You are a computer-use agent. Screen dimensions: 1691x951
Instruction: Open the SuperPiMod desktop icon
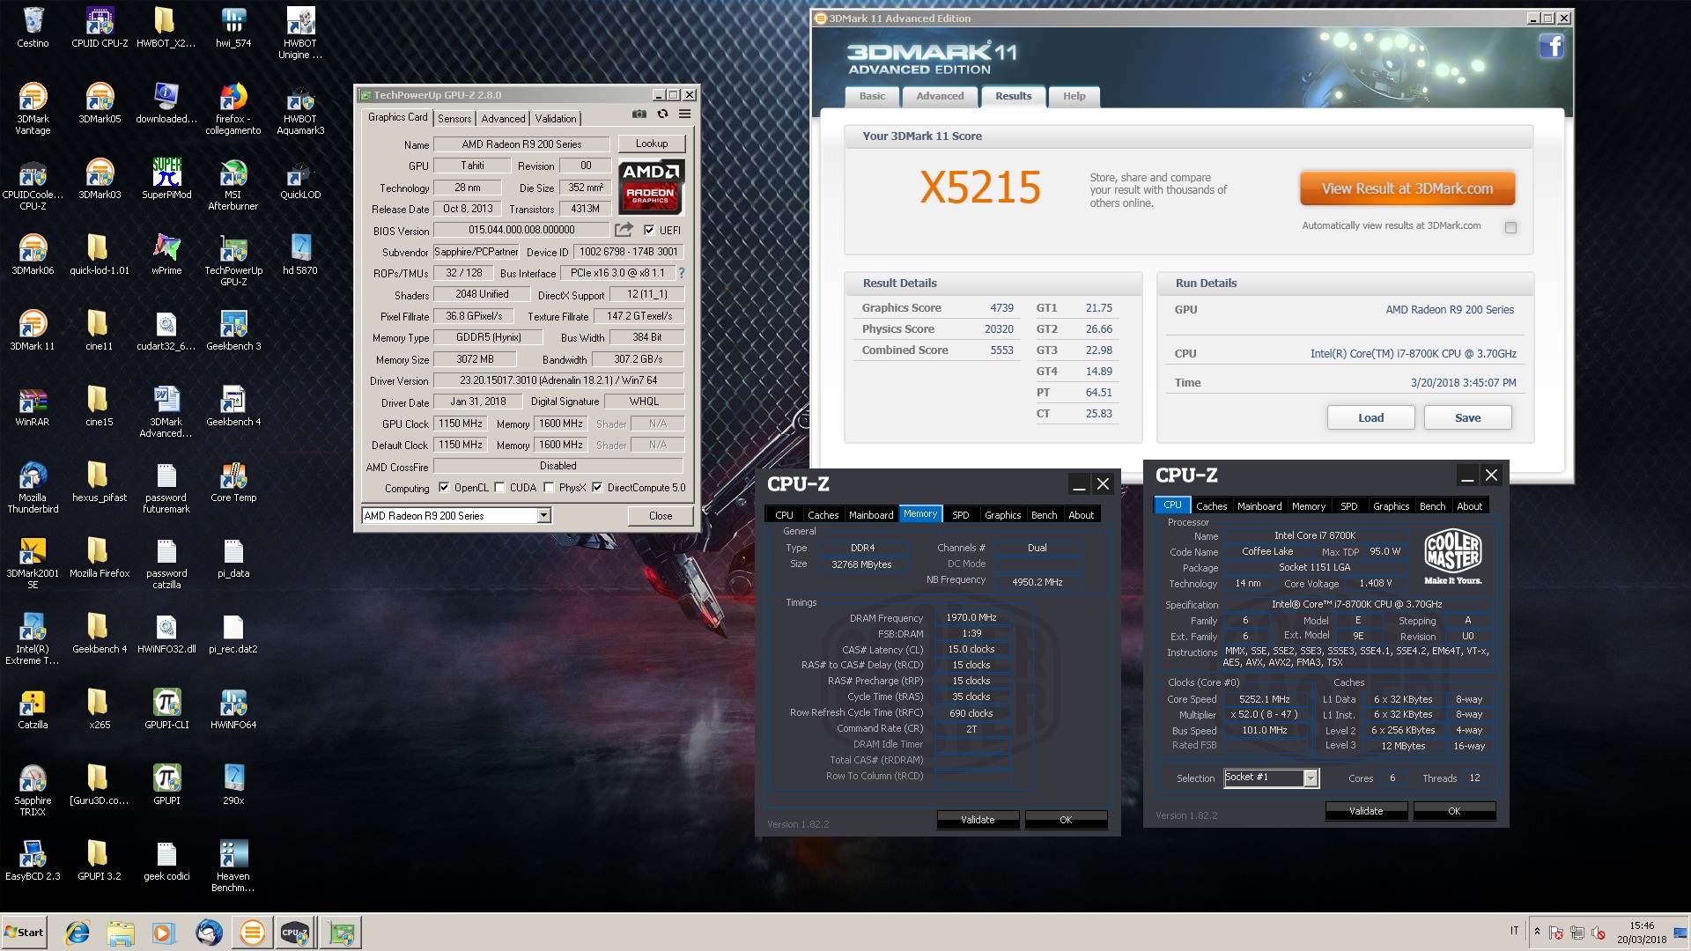[166, 179]
